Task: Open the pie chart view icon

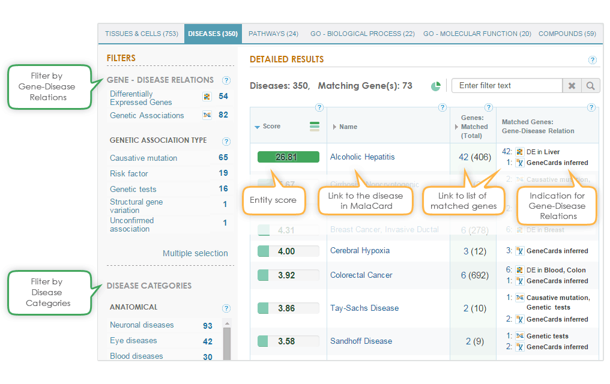Action: tap(436, 86)
